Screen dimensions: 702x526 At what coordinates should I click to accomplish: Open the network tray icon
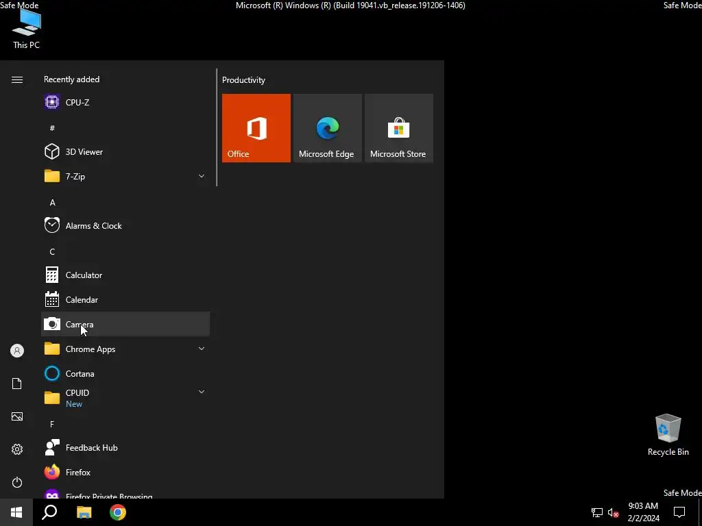(597, 512)
